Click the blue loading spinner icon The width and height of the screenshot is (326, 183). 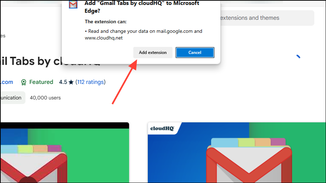(298, 56)
